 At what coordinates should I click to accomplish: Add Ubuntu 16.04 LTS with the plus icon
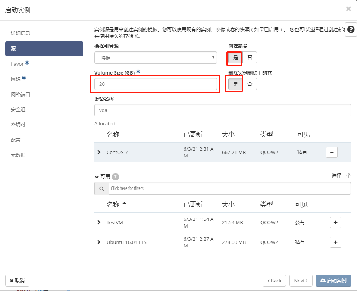(335, 242)
